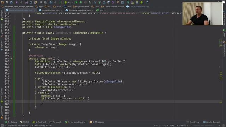The image size is (226, 127).
Task: Toggle tool window bars status icon
Action: point(2,126)
